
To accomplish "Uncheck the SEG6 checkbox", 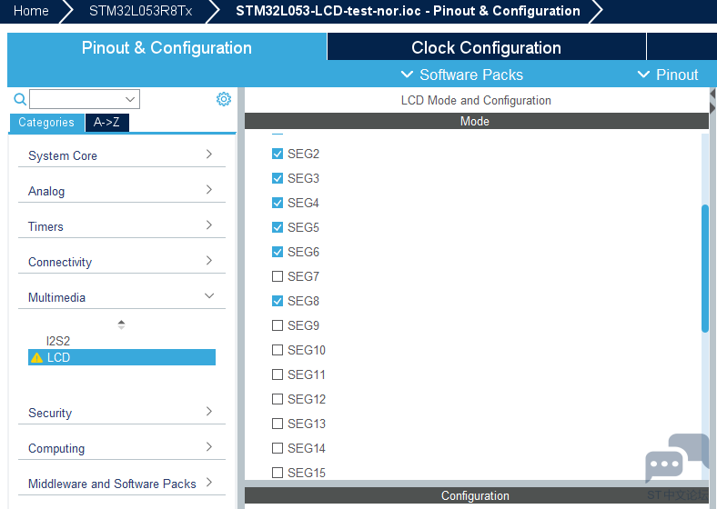I will click(278, 252).
